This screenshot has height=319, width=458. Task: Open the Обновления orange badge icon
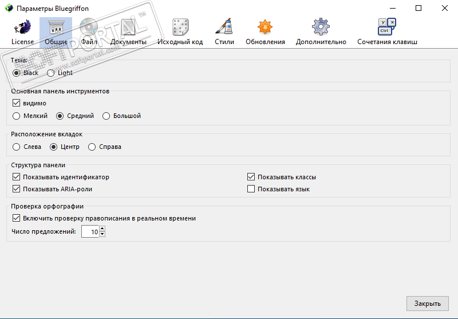[x=265, y=27]
